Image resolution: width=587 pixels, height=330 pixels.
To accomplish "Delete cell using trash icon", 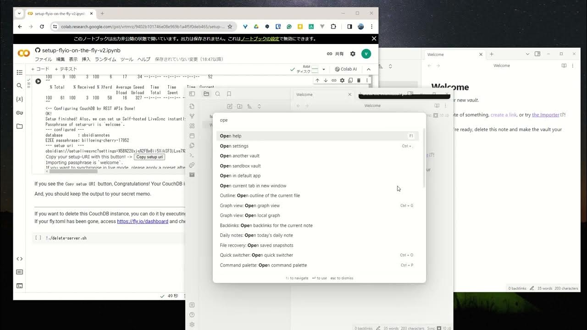I will tap(359, 81).
